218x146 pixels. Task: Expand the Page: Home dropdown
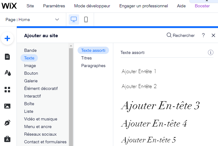click(x=57, y=20)
